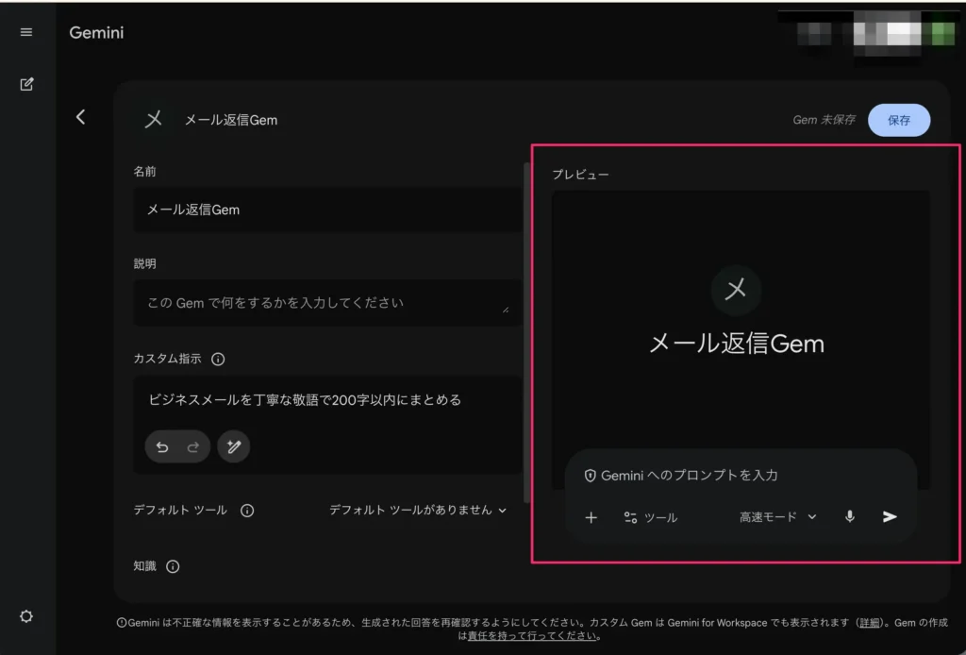The image size is (966, 655).
Task: Show info for 知識
Action: pos(174,566)
